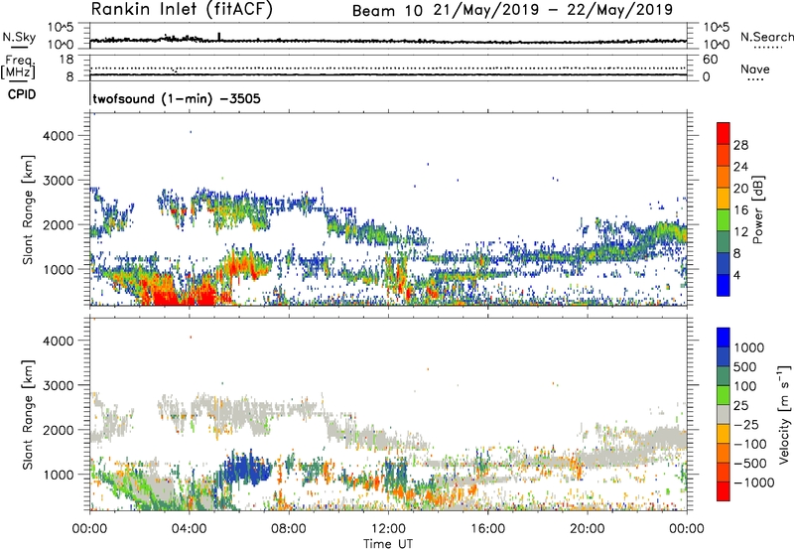Screen dimensions: 794x550
Task: Pick the red top segment of Power color bar
Action: tap(724, 133)
